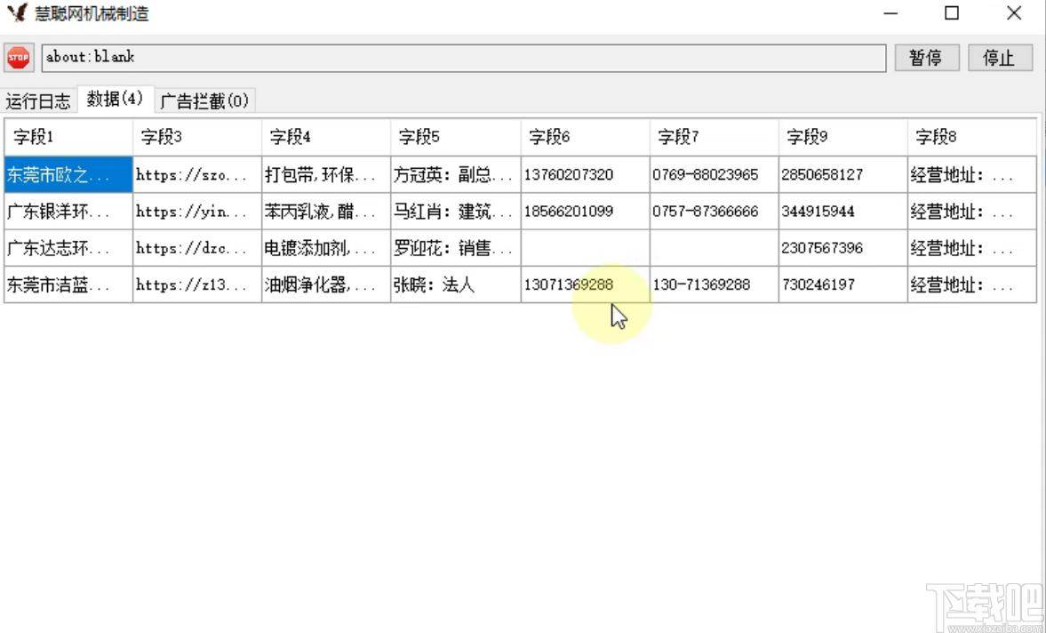
Task: Click the eagle app icon in title bar
Action: pos(18,12)
